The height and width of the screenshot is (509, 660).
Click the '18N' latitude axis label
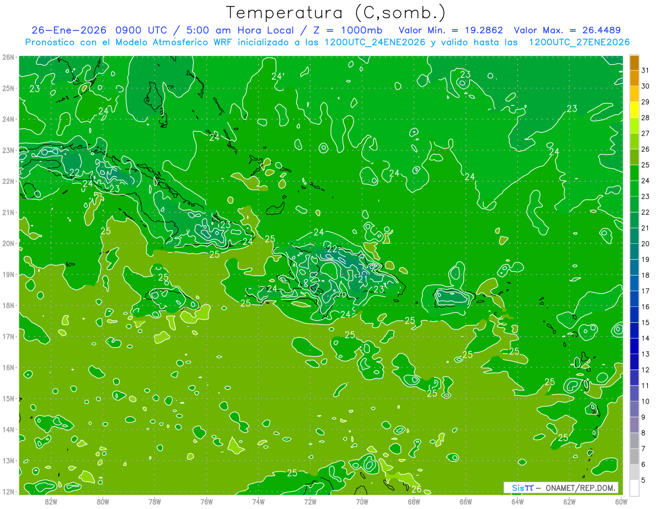pos(8,305)
